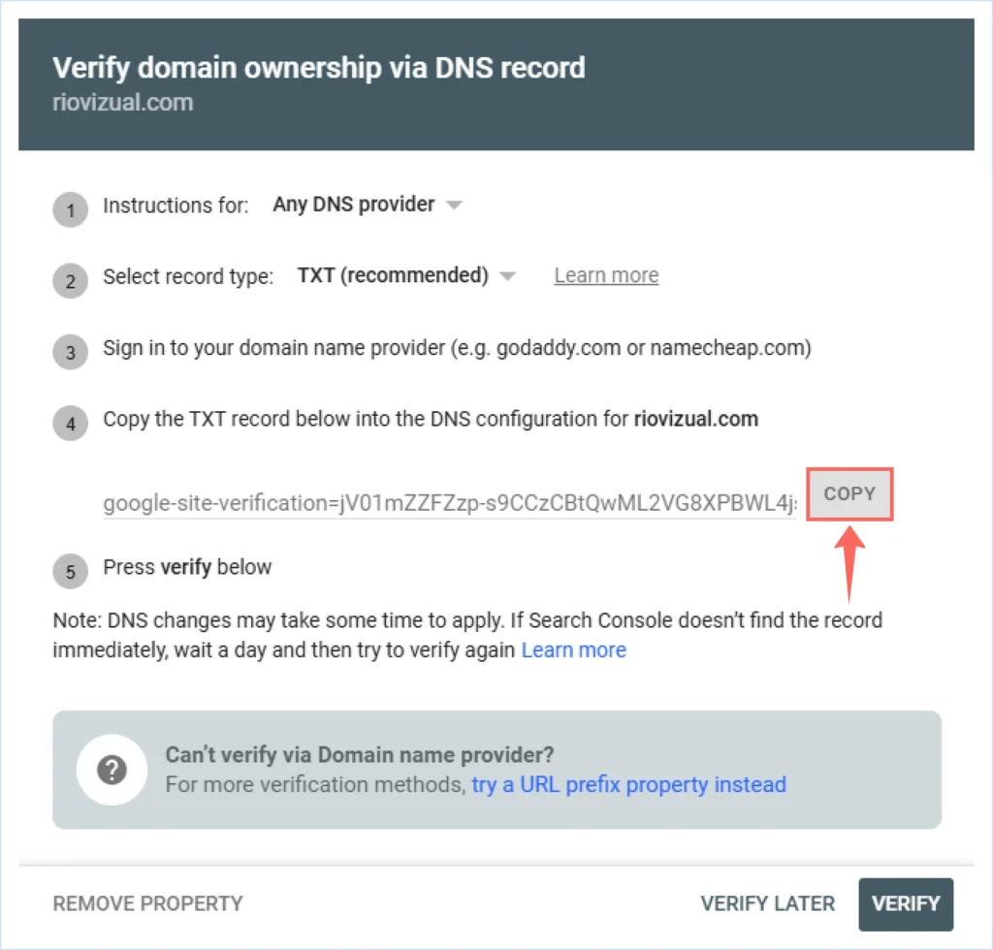Select REMOVE PROPERTY

click(145, 903)
